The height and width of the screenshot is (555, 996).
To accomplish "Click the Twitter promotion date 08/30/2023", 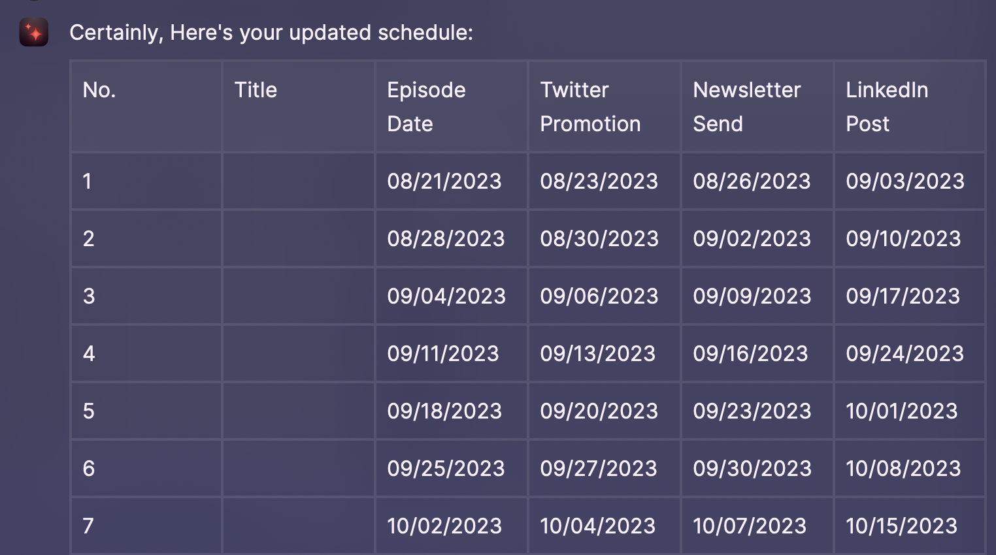I will coord(599,238).
